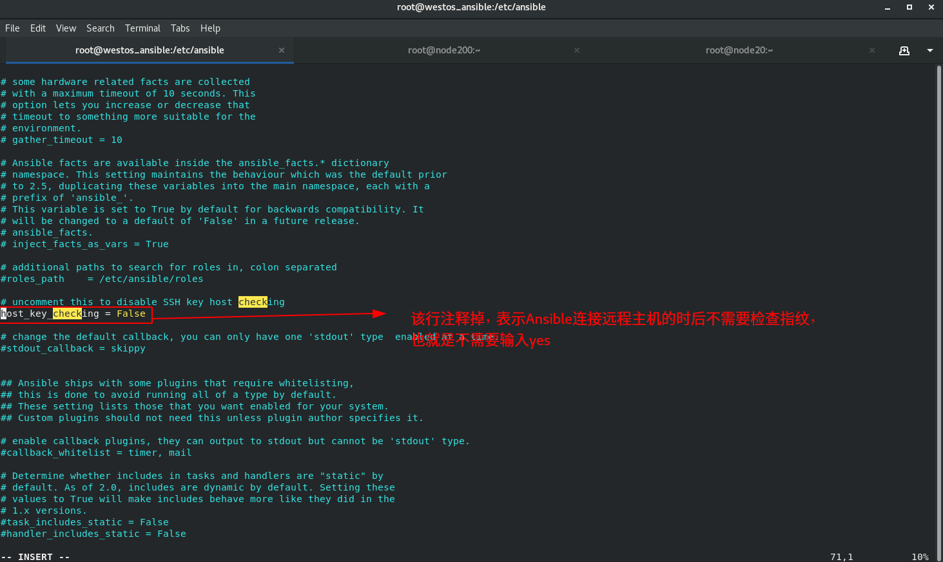This screenshot has width=943, height=562.
Task: Click the cursor position '71,1' in status line
Action: [x=842, y=557]
